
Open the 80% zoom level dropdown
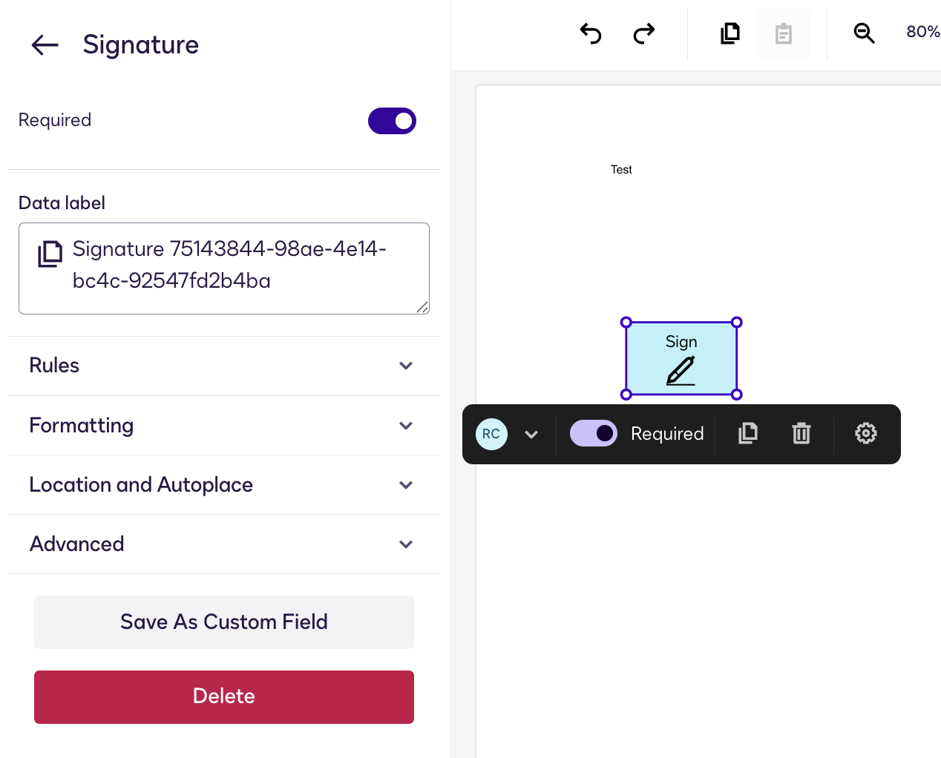(x=922, y=32)
